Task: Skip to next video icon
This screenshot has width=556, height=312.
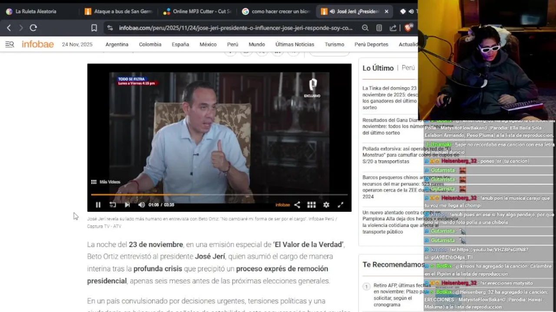Action: point(127,205)
